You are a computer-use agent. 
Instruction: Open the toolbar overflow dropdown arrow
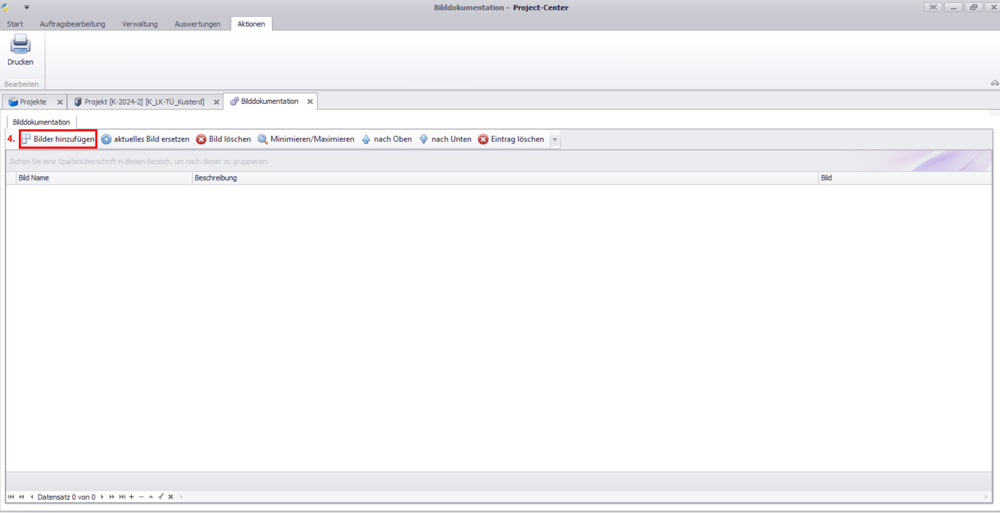555,140
